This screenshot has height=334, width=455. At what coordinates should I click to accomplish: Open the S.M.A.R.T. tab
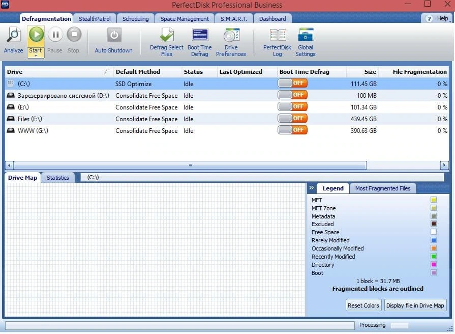pyautogui.click(x=234, y=19)
